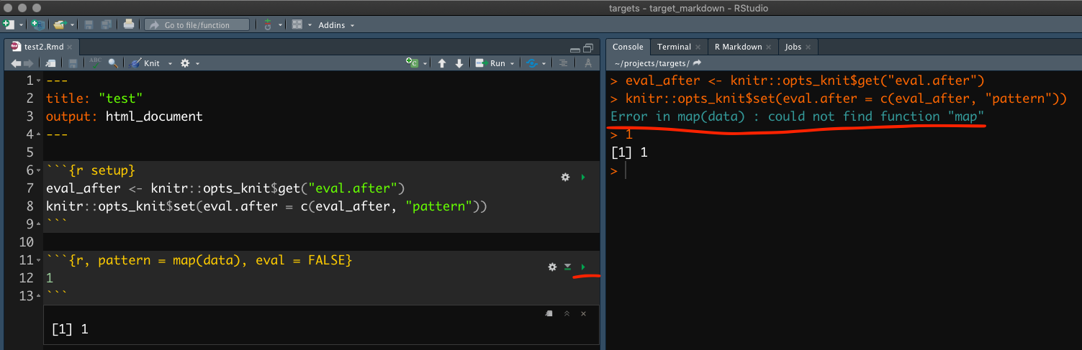Run the pattern chunk with green arrow
Screen dimensions: 1082x350
[x=583, y=267]
